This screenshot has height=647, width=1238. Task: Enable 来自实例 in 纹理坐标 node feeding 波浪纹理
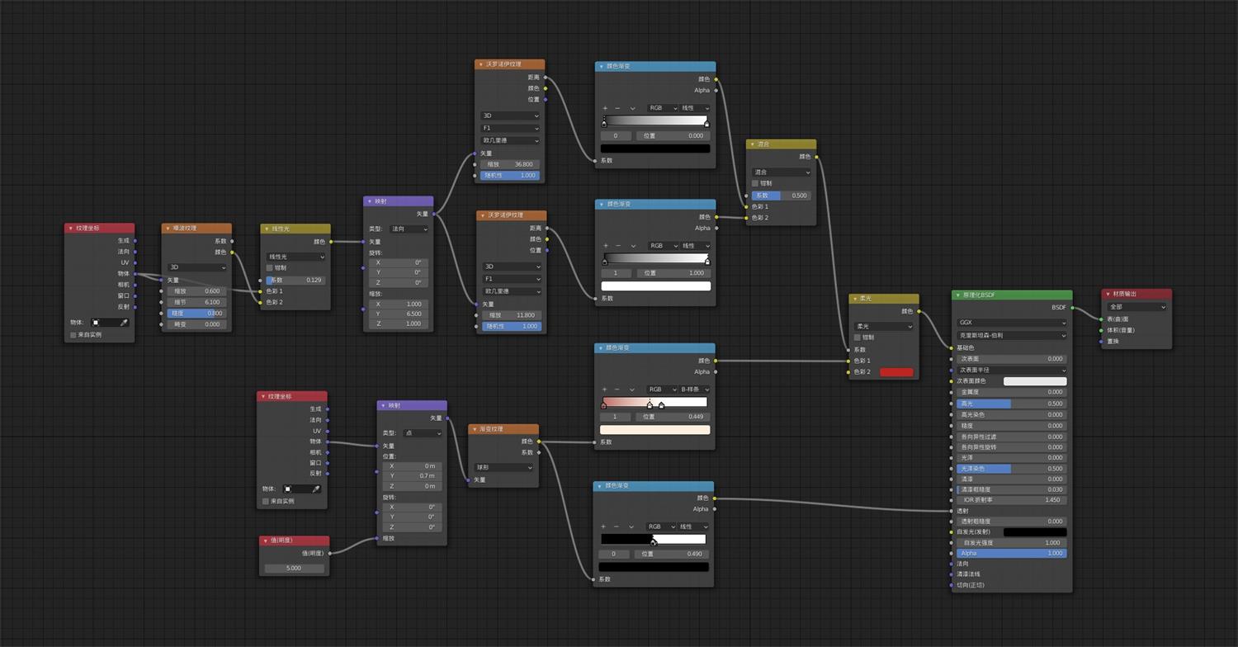coord(73,335)
